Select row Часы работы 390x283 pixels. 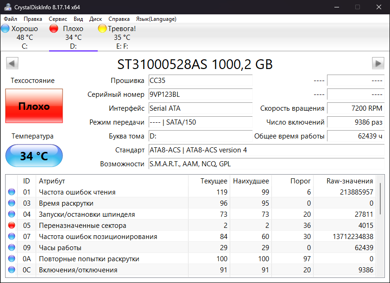pyautogui.click(x=191, y=247)
